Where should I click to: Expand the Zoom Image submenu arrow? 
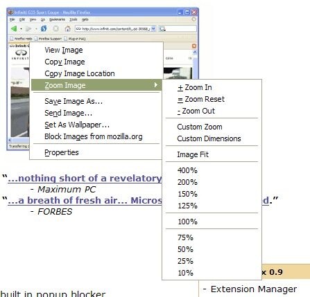(156, 85)
